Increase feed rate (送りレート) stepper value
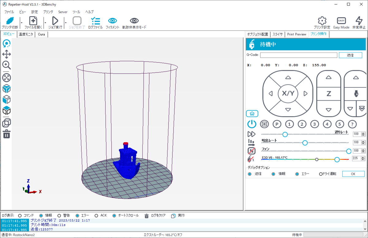Image resolution: width=368 pixels, height=238 pixels. pyautogui.click(x=363, y=133)
